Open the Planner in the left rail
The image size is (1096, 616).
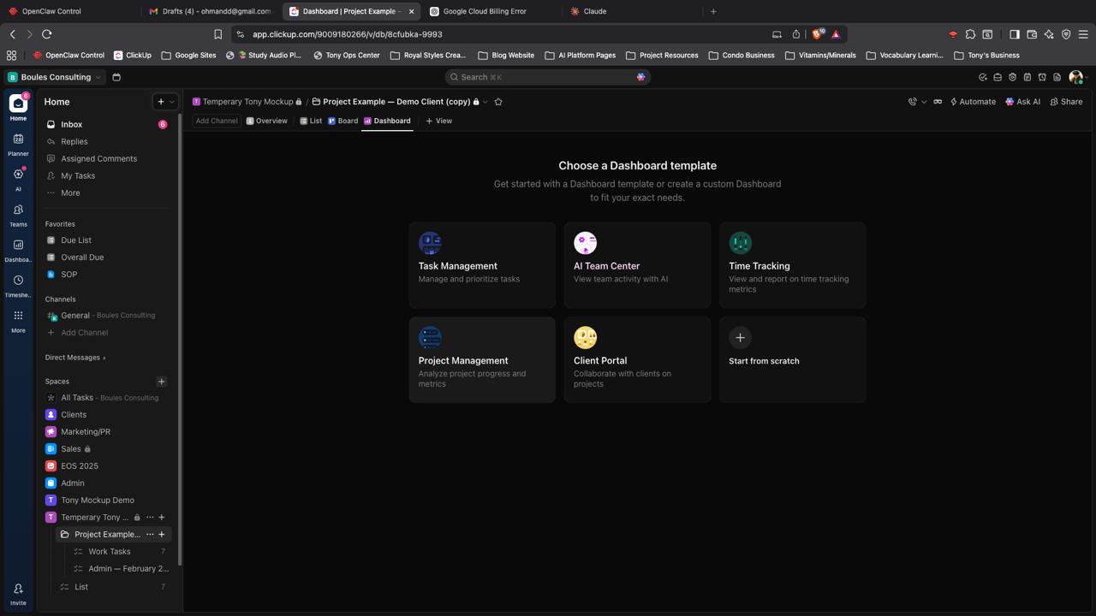point(18,143)
